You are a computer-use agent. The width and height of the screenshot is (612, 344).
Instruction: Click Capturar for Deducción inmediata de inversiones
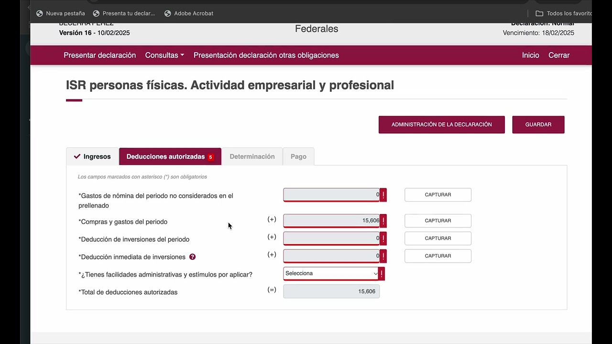438,256
